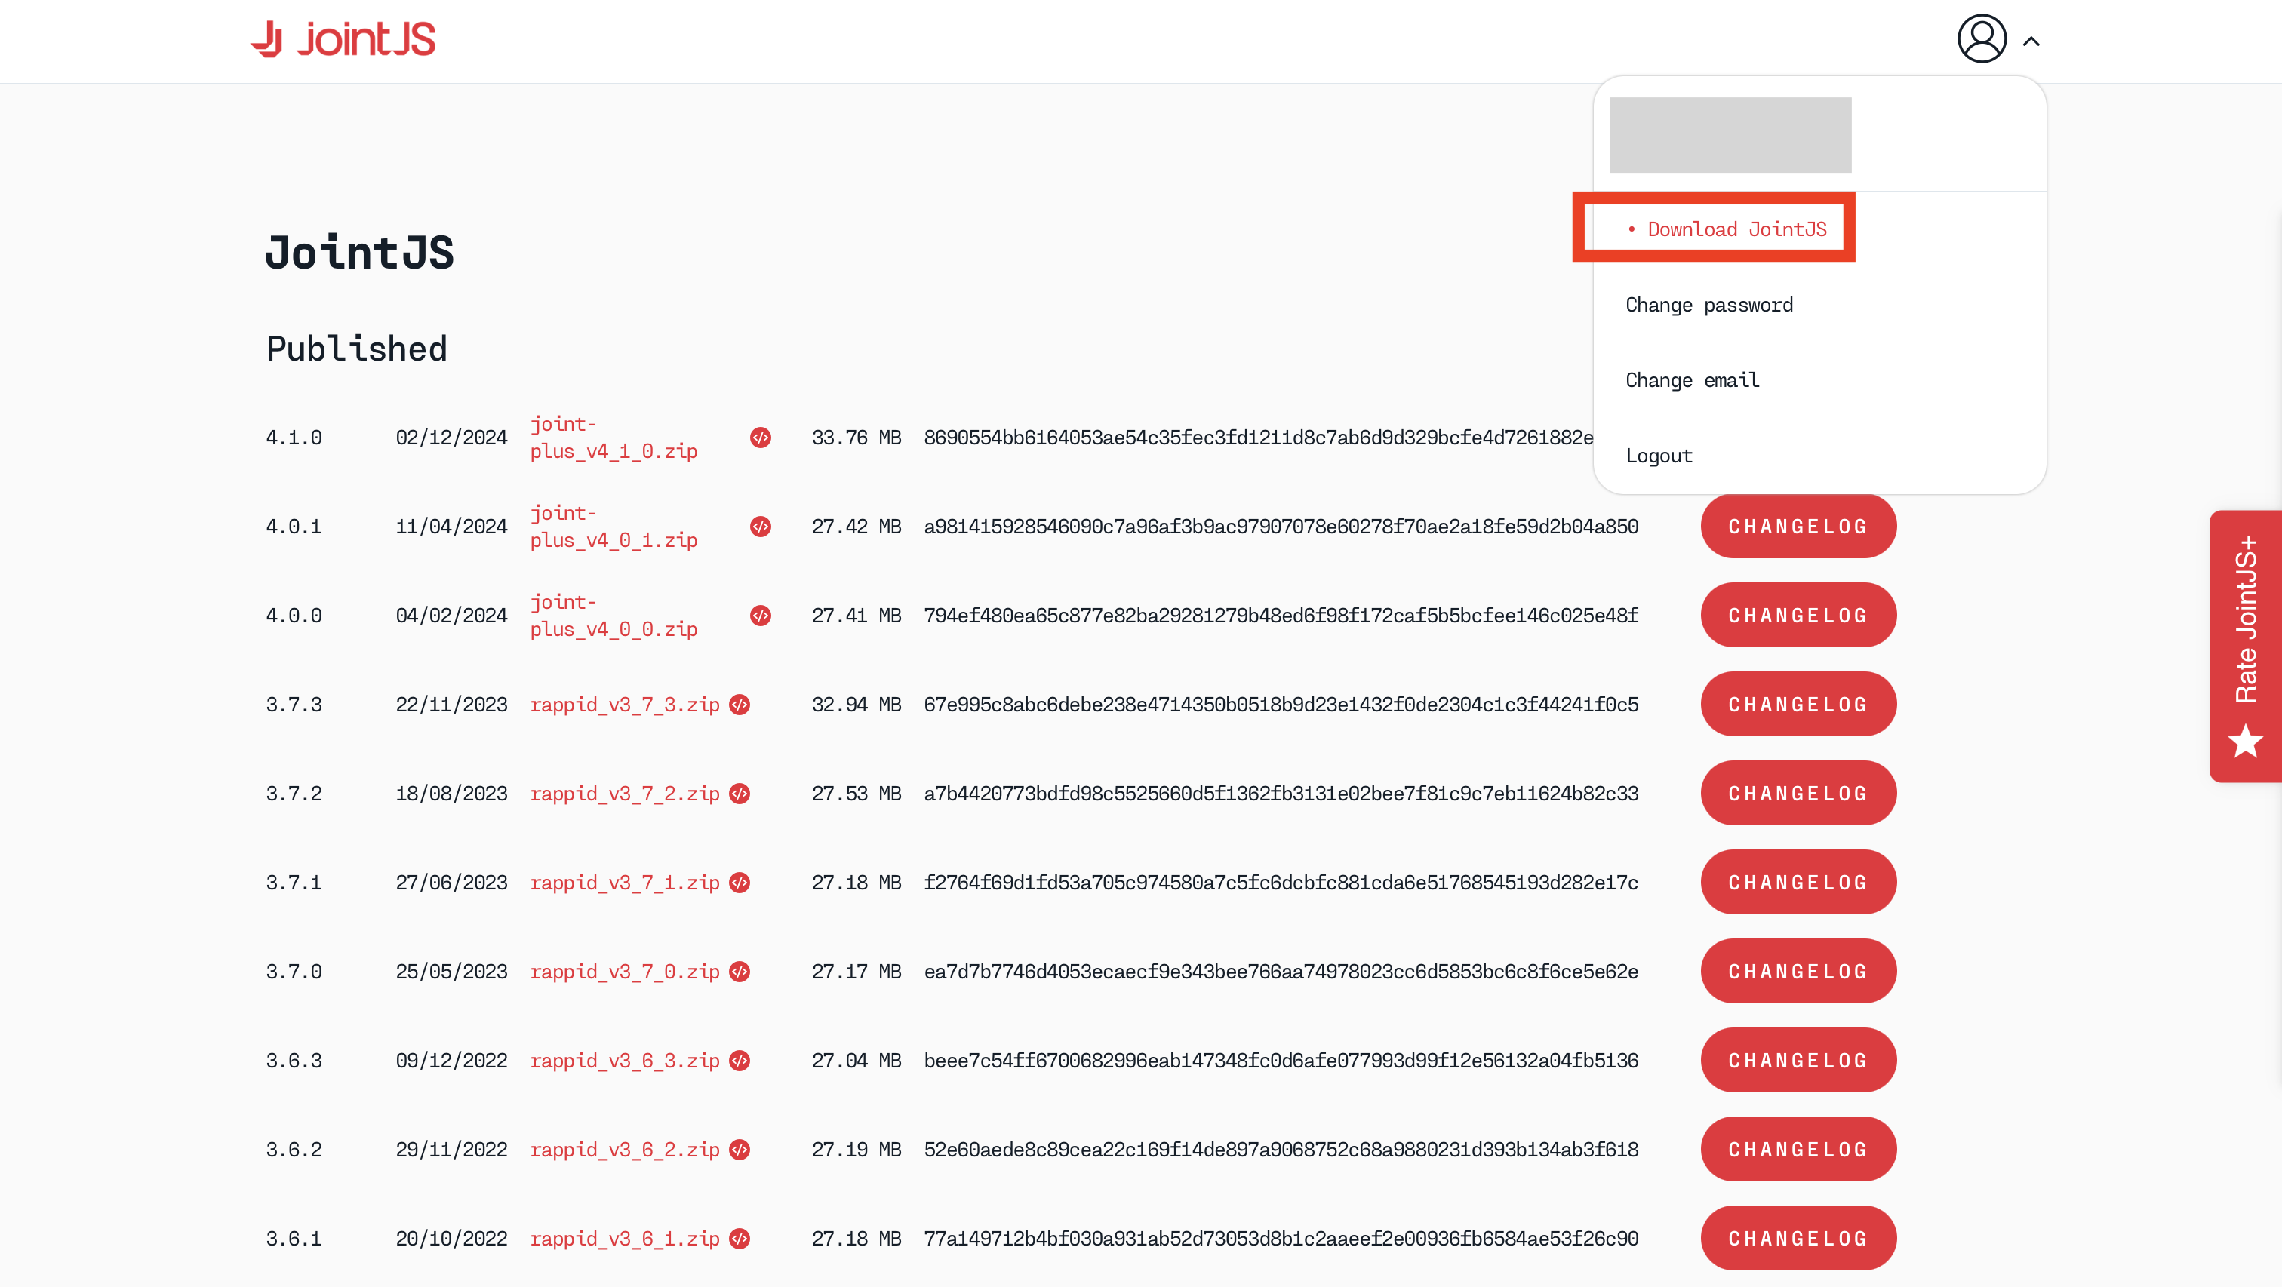
Task: Download rappid_v3_6_3.zip file
Action: pos(625,1060)
